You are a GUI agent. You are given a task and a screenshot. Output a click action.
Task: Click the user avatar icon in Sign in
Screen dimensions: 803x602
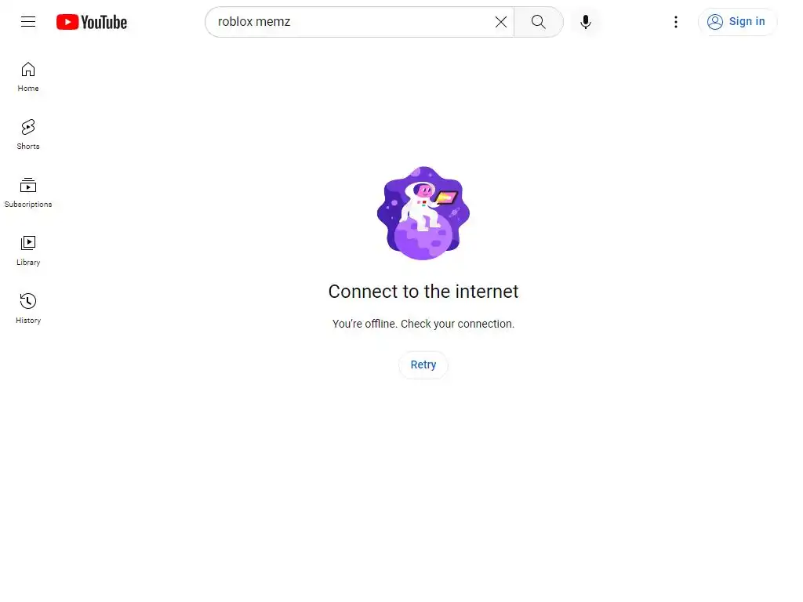(x=715, y=21)
